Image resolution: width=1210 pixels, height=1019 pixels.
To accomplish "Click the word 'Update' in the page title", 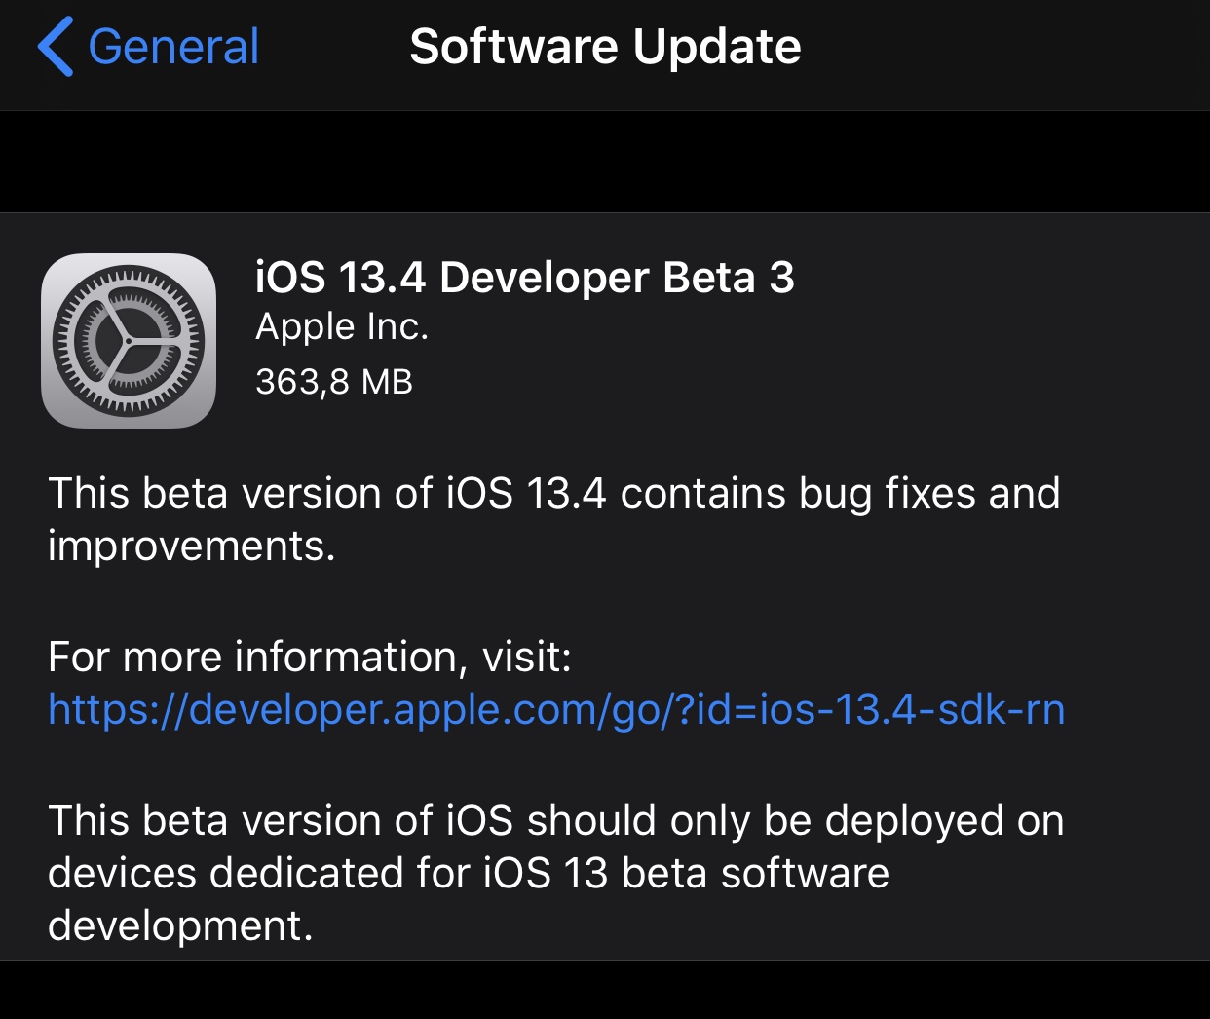I will [717, 48].
